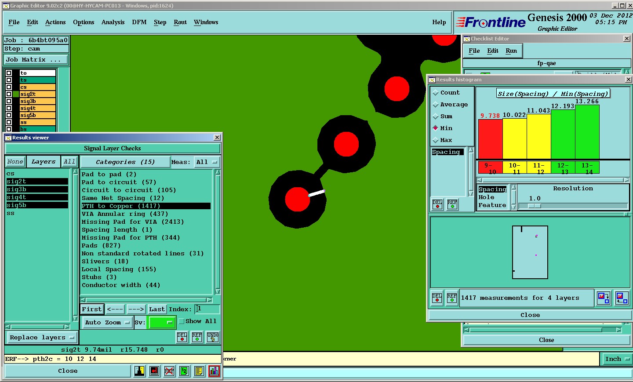Click the yellow notes page icon
The image size is (633, 382).
[x=199, y=371]
